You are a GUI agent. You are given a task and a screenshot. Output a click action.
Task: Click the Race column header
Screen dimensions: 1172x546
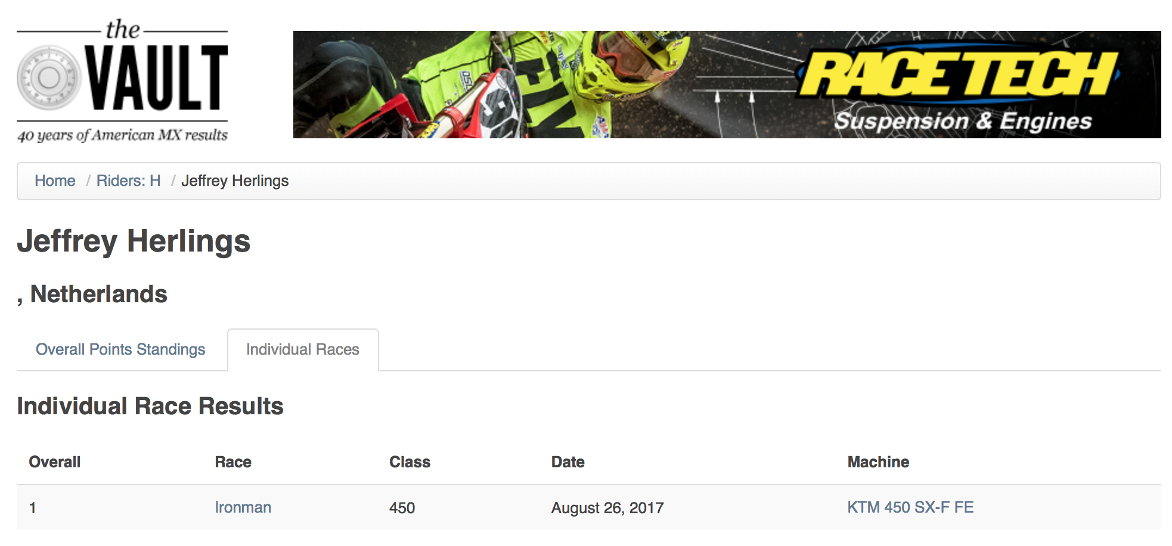tap(233, 462)
